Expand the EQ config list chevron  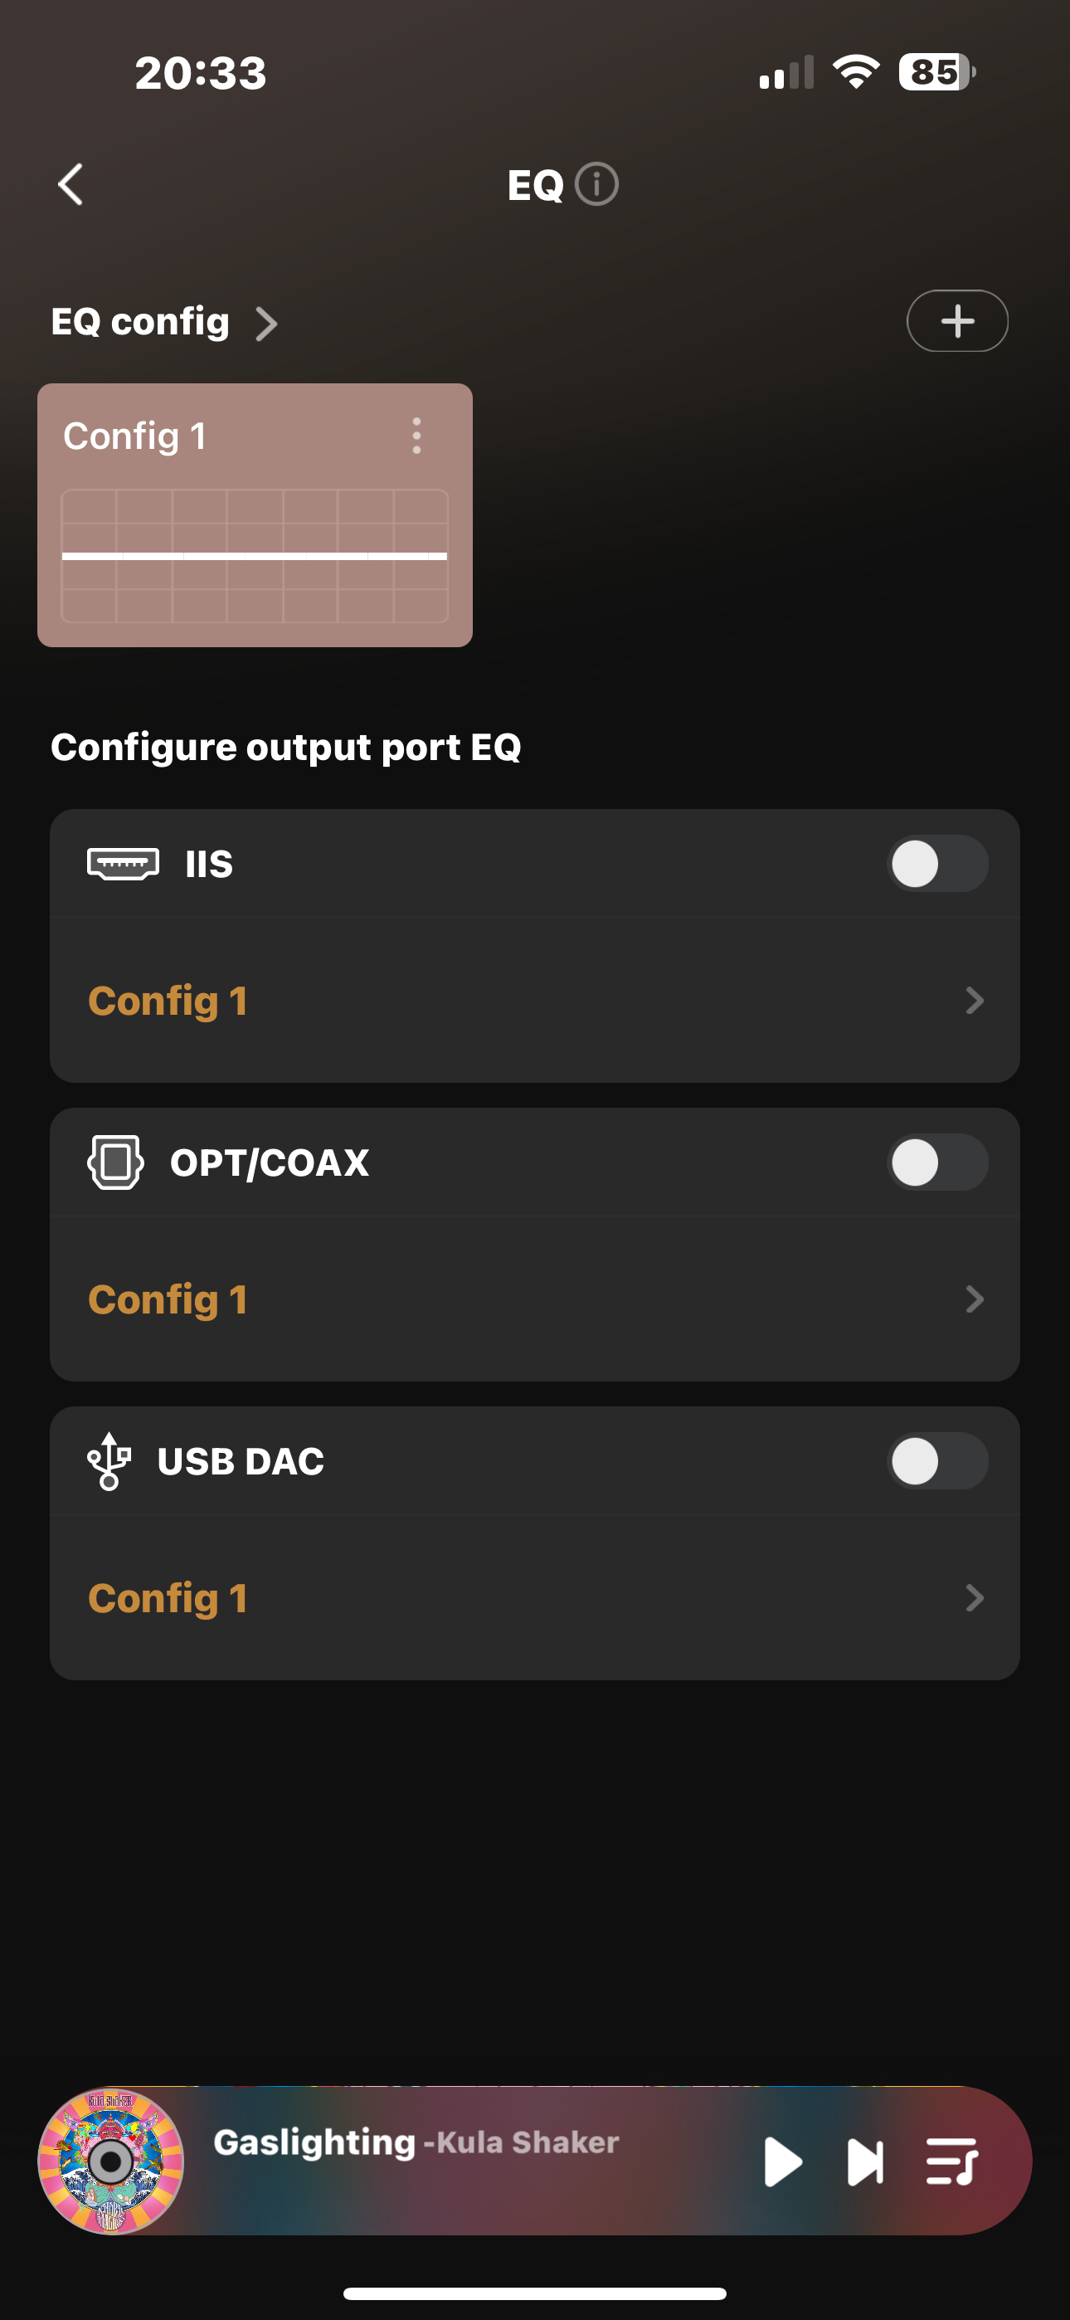(x=265, y=324)
